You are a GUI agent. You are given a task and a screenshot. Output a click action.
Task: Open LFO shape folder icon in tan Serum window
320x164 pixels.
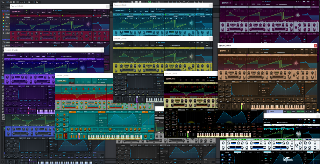click(302, 85)
